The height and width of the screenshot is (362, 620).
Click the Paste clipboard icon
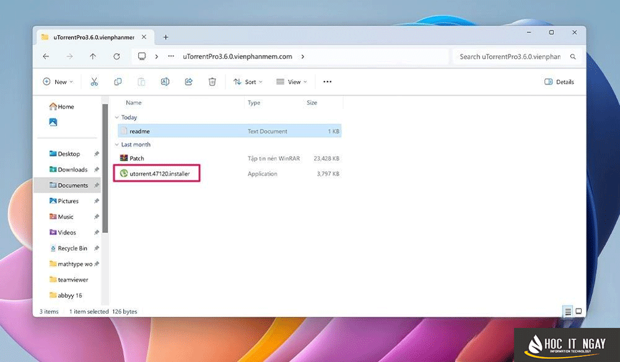(x=141, y=82)
